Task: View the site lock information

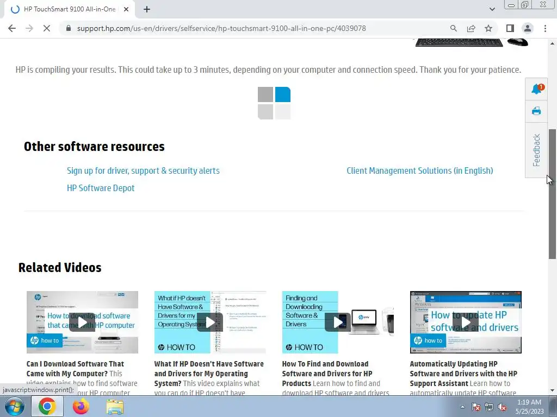Action: (x=69, y=28)
